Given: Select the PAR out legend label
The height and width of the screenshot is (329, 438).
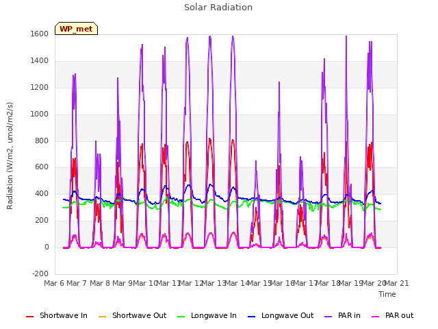Looking at the screenshot, I should click(x=399, y=315).
